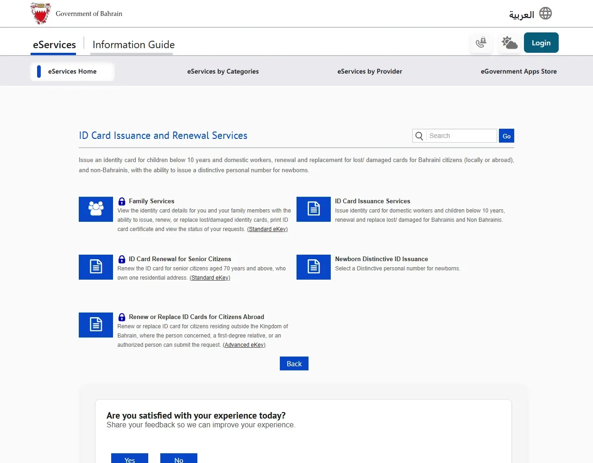Open the weather cloud icon

[510, 43]
